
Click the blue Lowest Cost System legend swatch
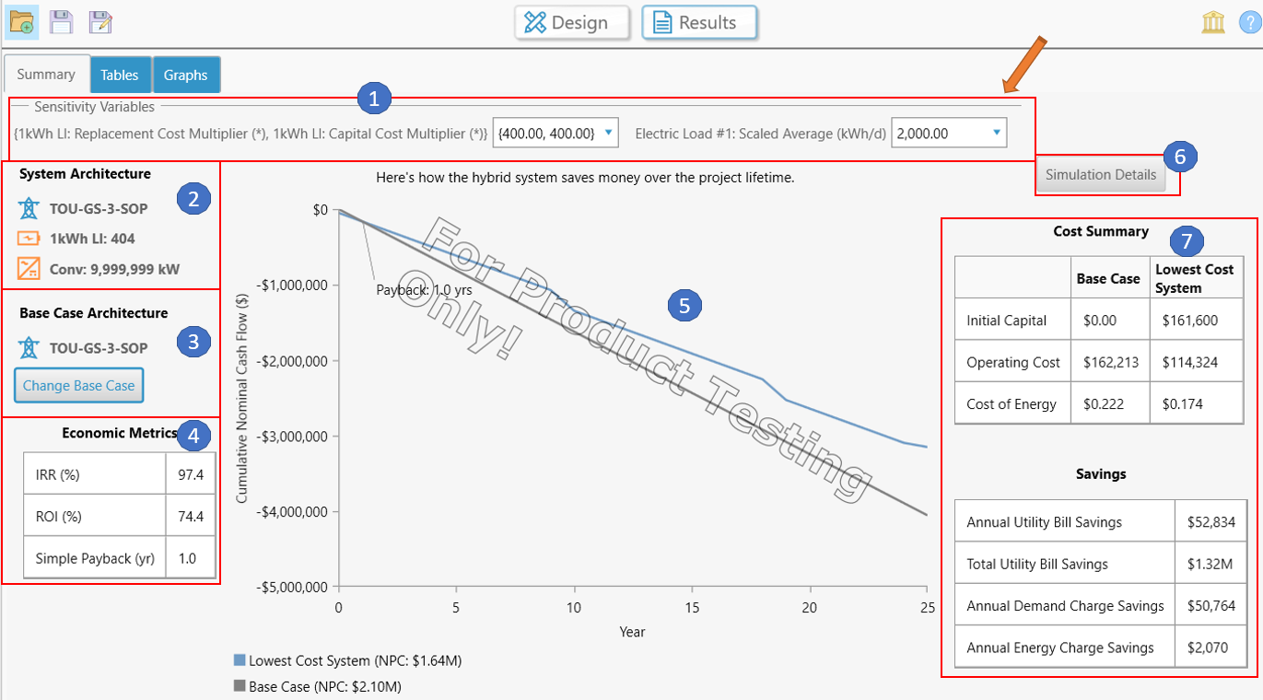pos(240,660)
